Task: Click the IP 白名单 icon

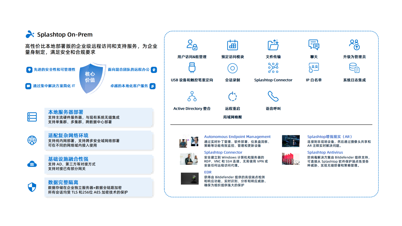Action: pos(314,68)
